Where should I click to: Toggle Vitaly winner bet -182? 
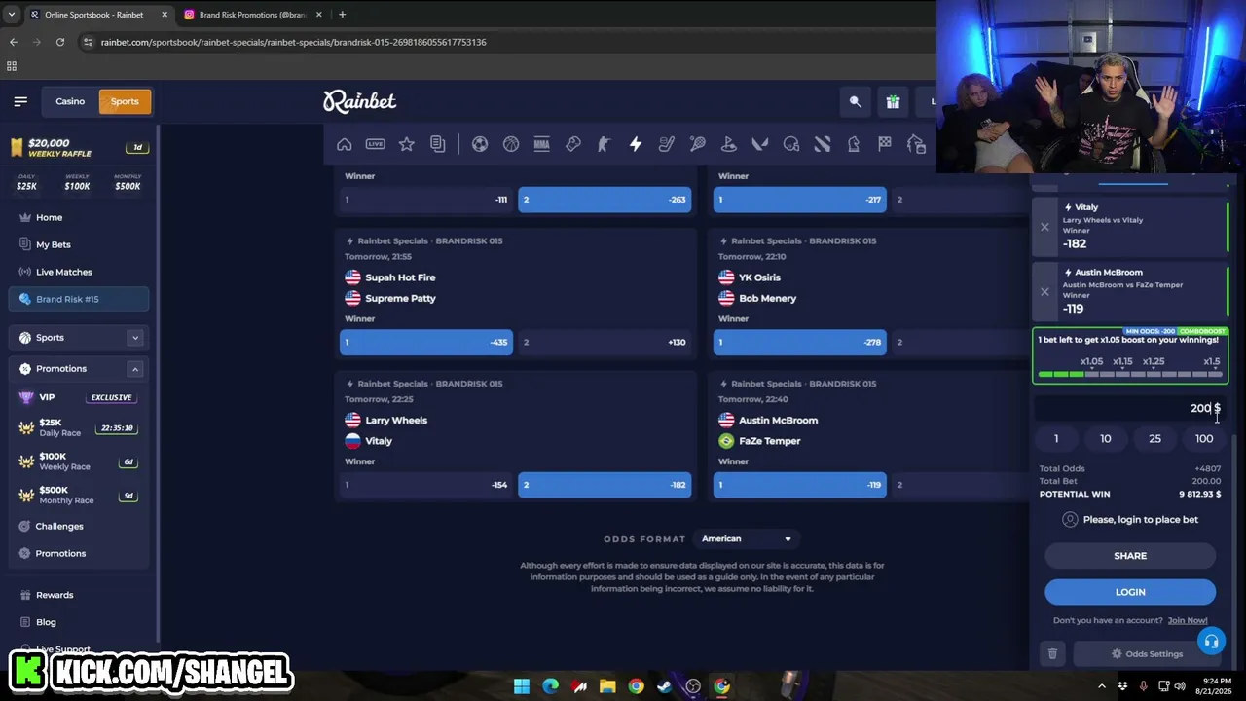click(605, 484)
